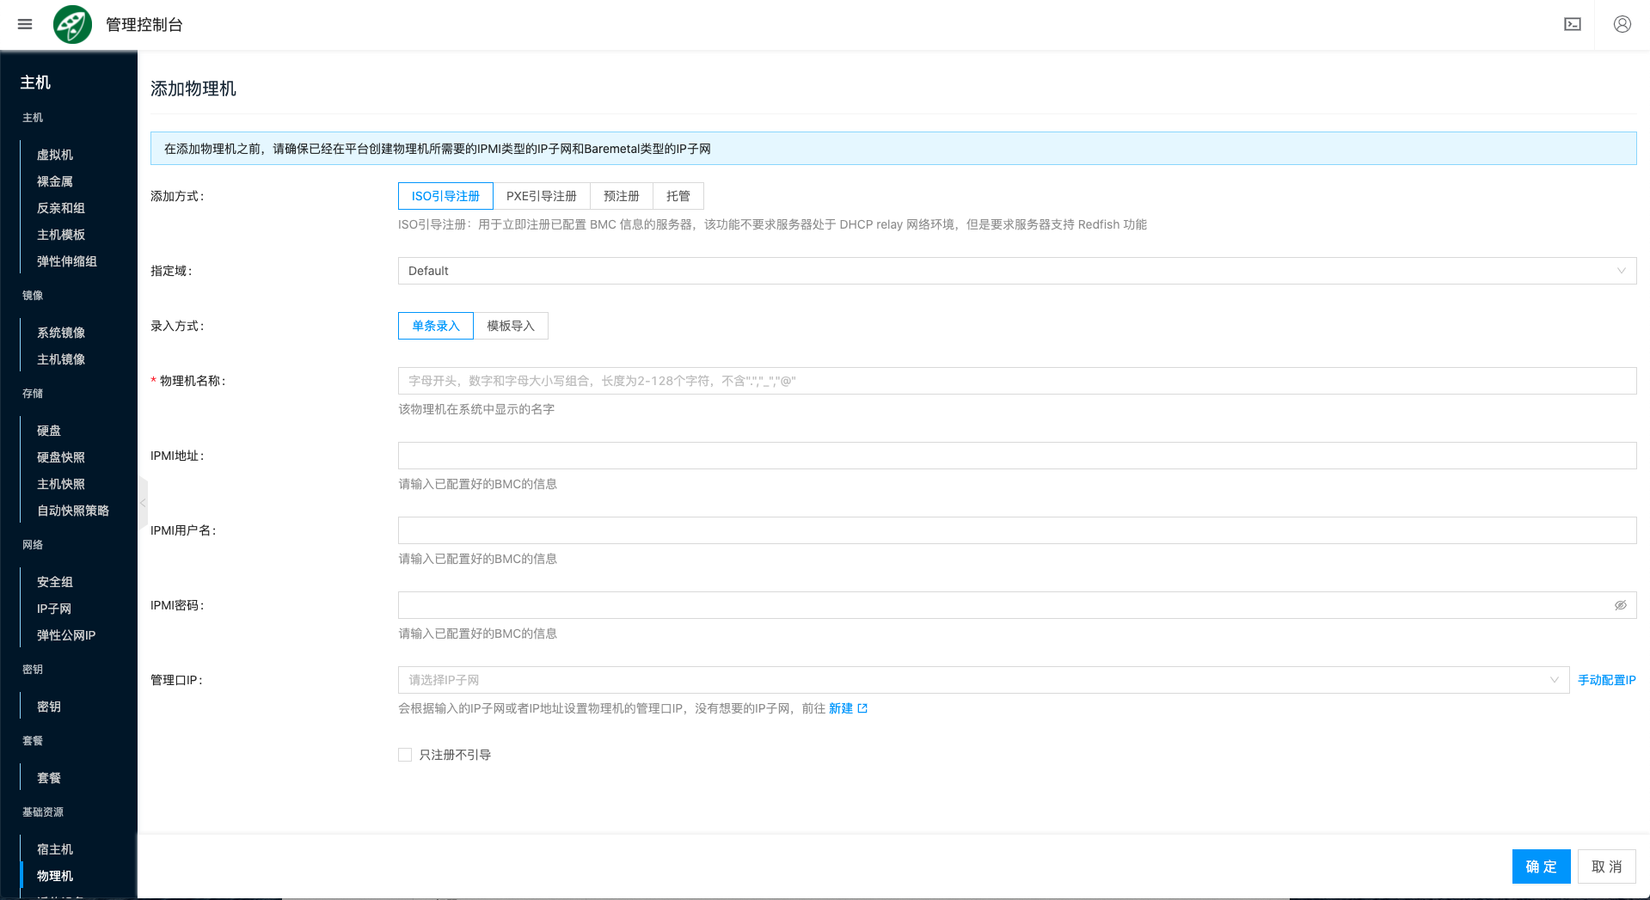
Task: Collapse the sidebar using edge handle
Action: [143, 502]
